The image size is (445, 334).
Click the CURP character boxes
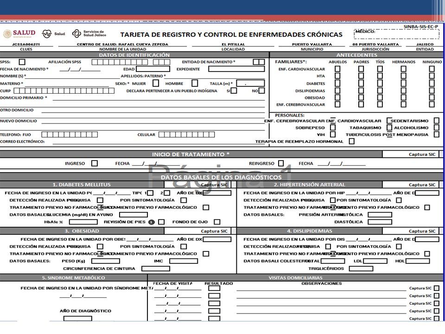[x=64, y=91]
